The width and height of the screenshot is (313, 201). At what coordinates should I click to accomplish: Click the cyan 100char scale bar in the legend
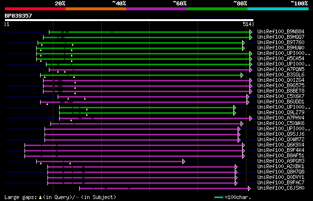219,198
